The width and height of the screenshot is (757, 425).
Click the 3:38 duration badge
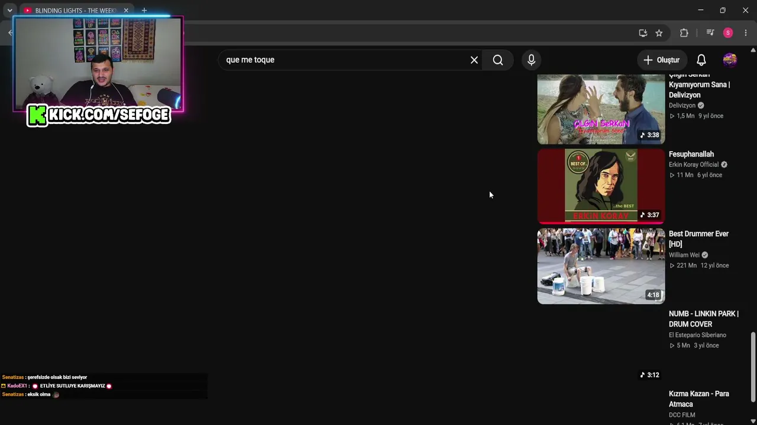649,135
